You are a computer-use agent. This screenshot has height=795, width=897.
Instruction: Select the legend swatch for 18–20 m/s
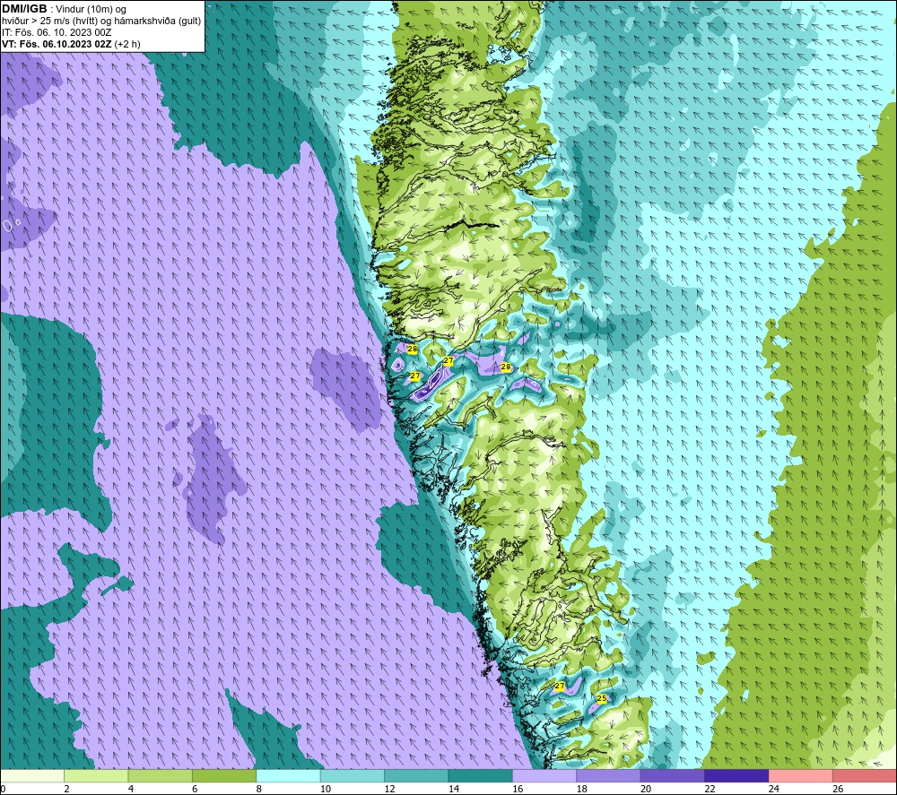(609, 775)
